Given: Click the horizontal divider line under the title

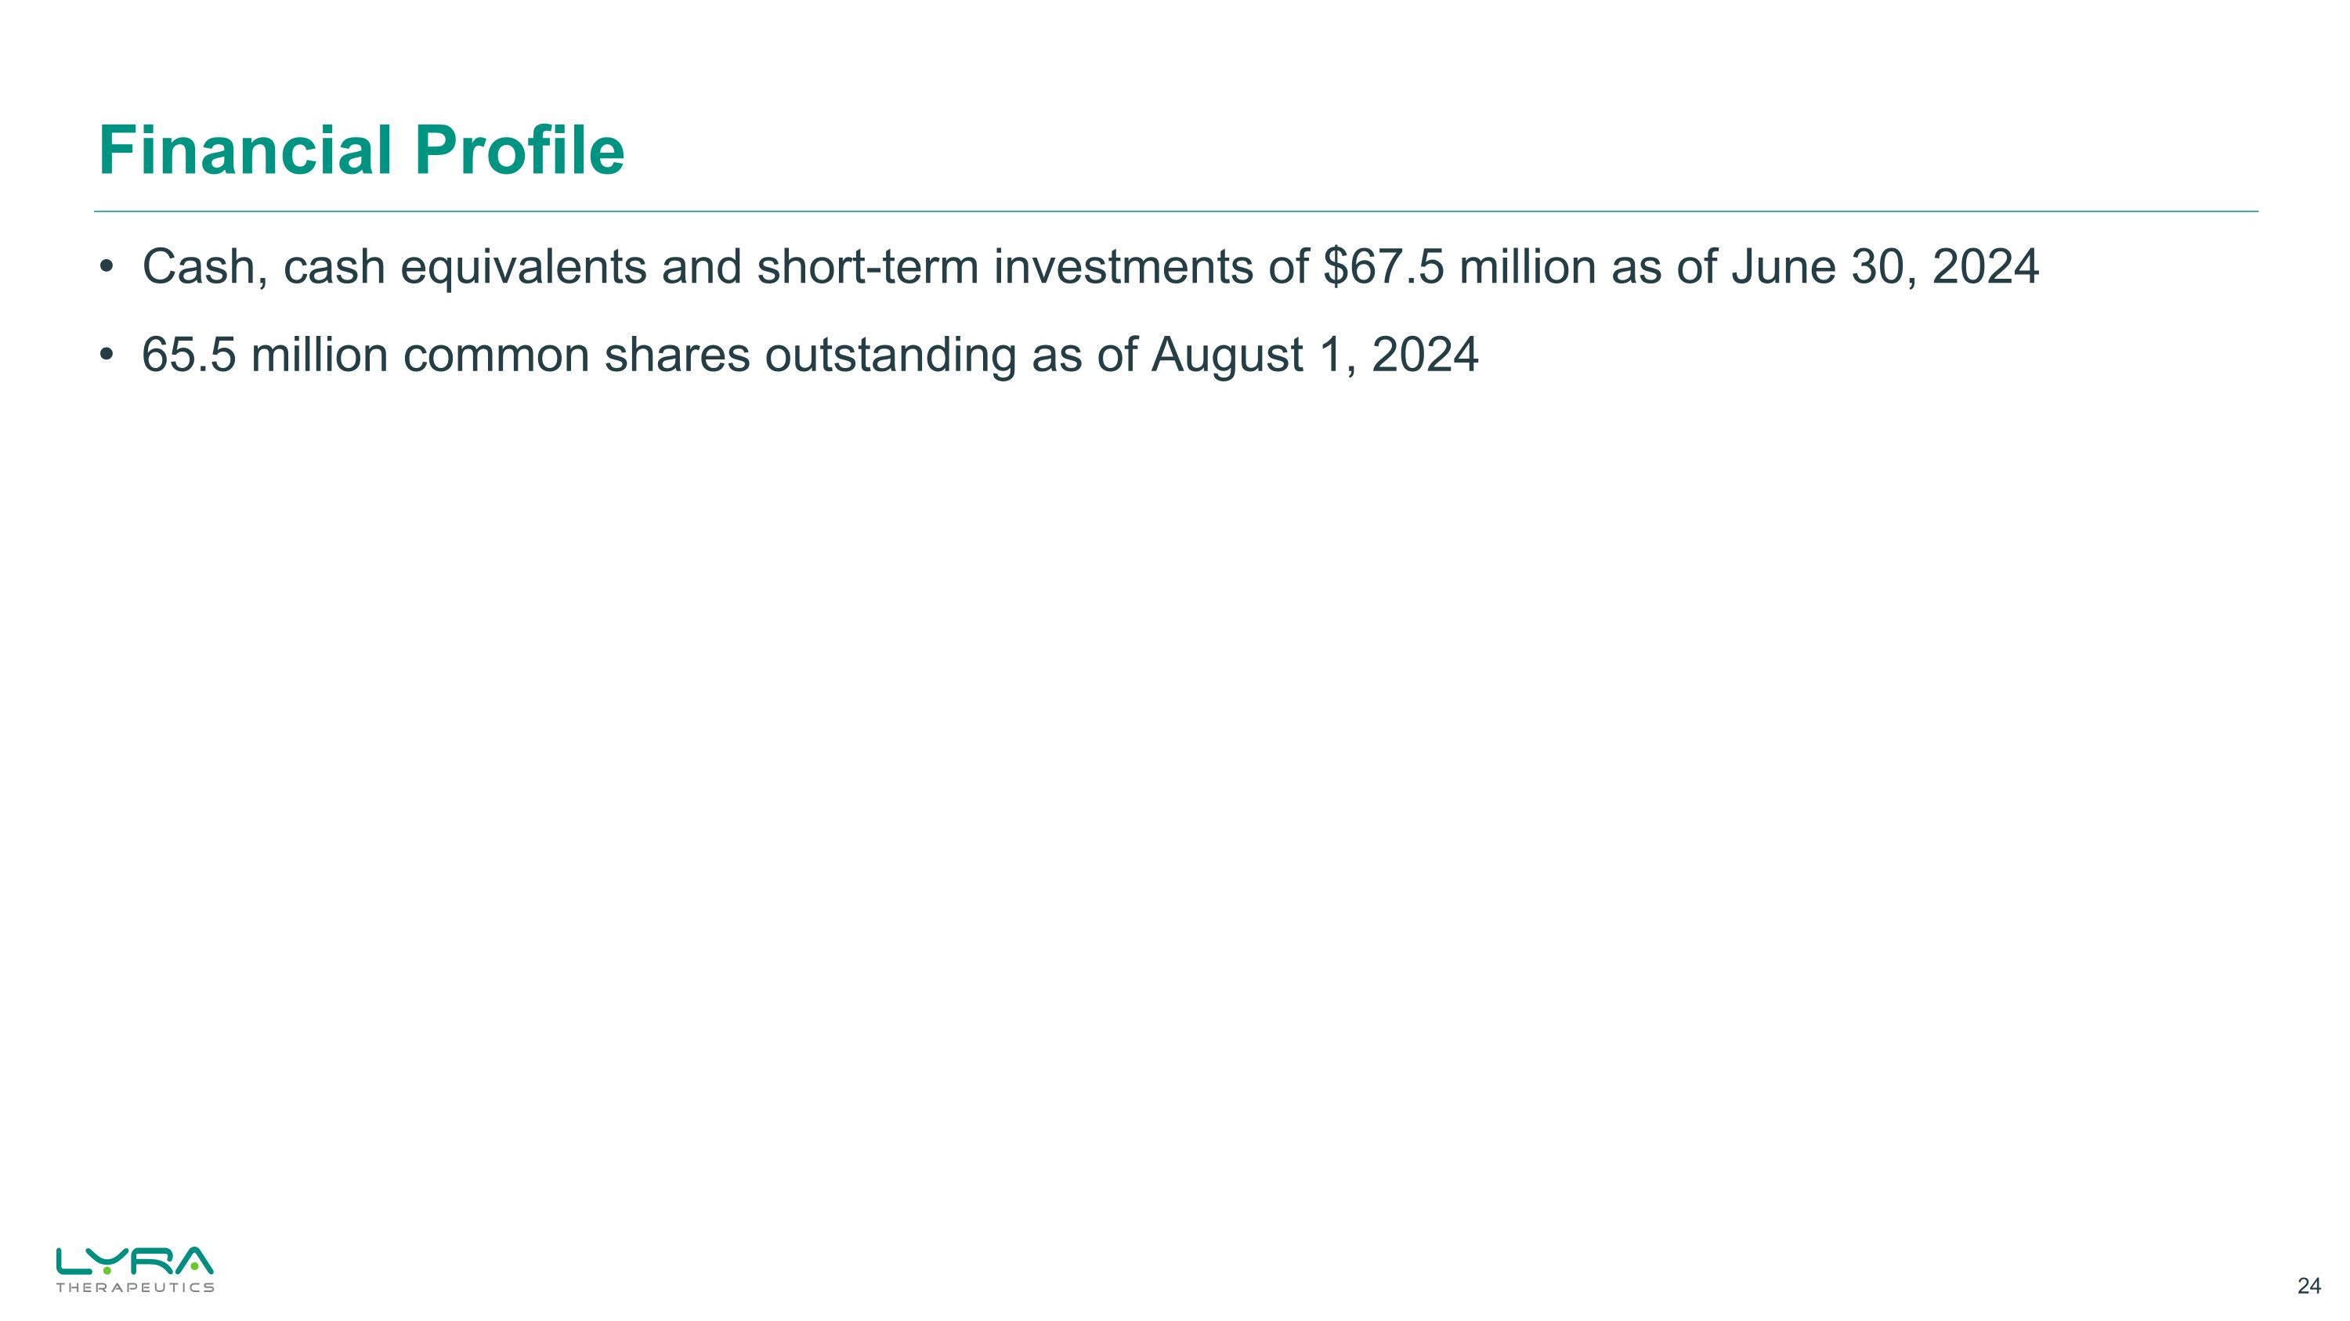Looking at the screenshot, I should [1175, 211].
